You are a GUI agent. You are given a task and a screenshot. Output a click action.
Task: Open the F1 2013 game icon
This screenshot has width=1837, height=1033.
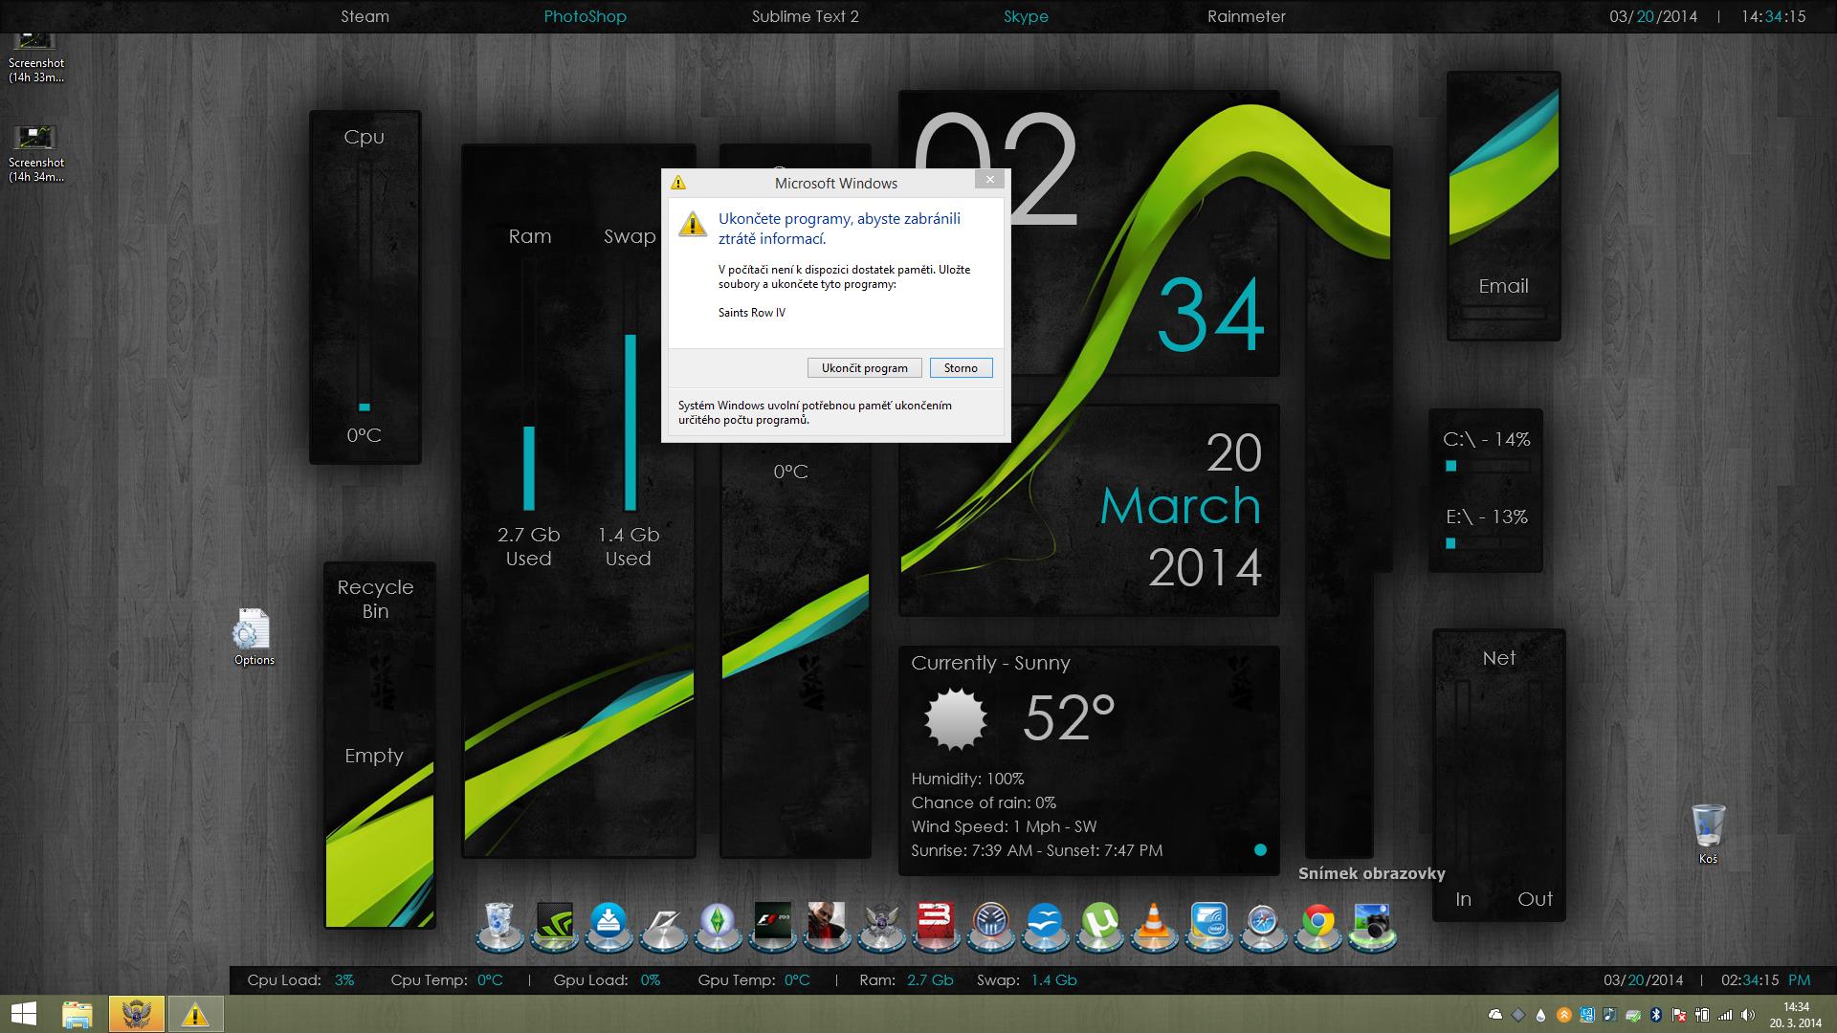772,924
